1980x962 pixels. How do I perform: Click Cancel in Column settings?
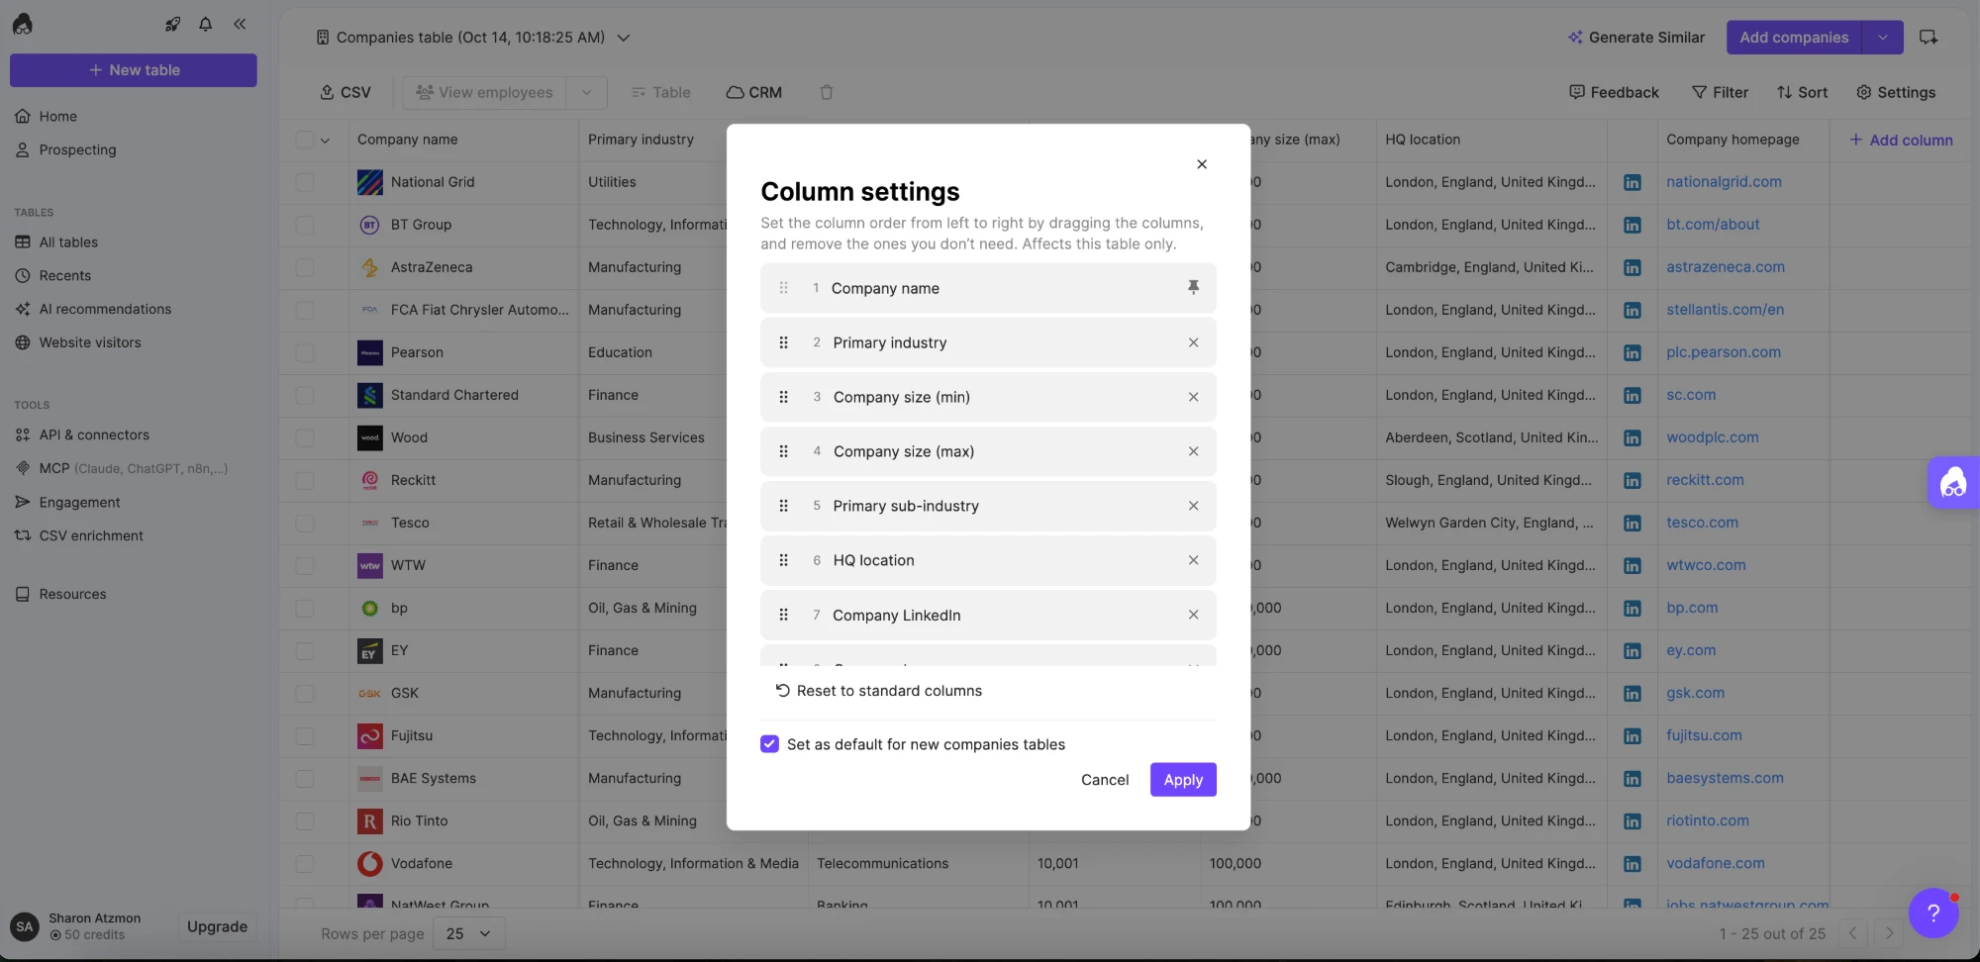[1105, 780]
